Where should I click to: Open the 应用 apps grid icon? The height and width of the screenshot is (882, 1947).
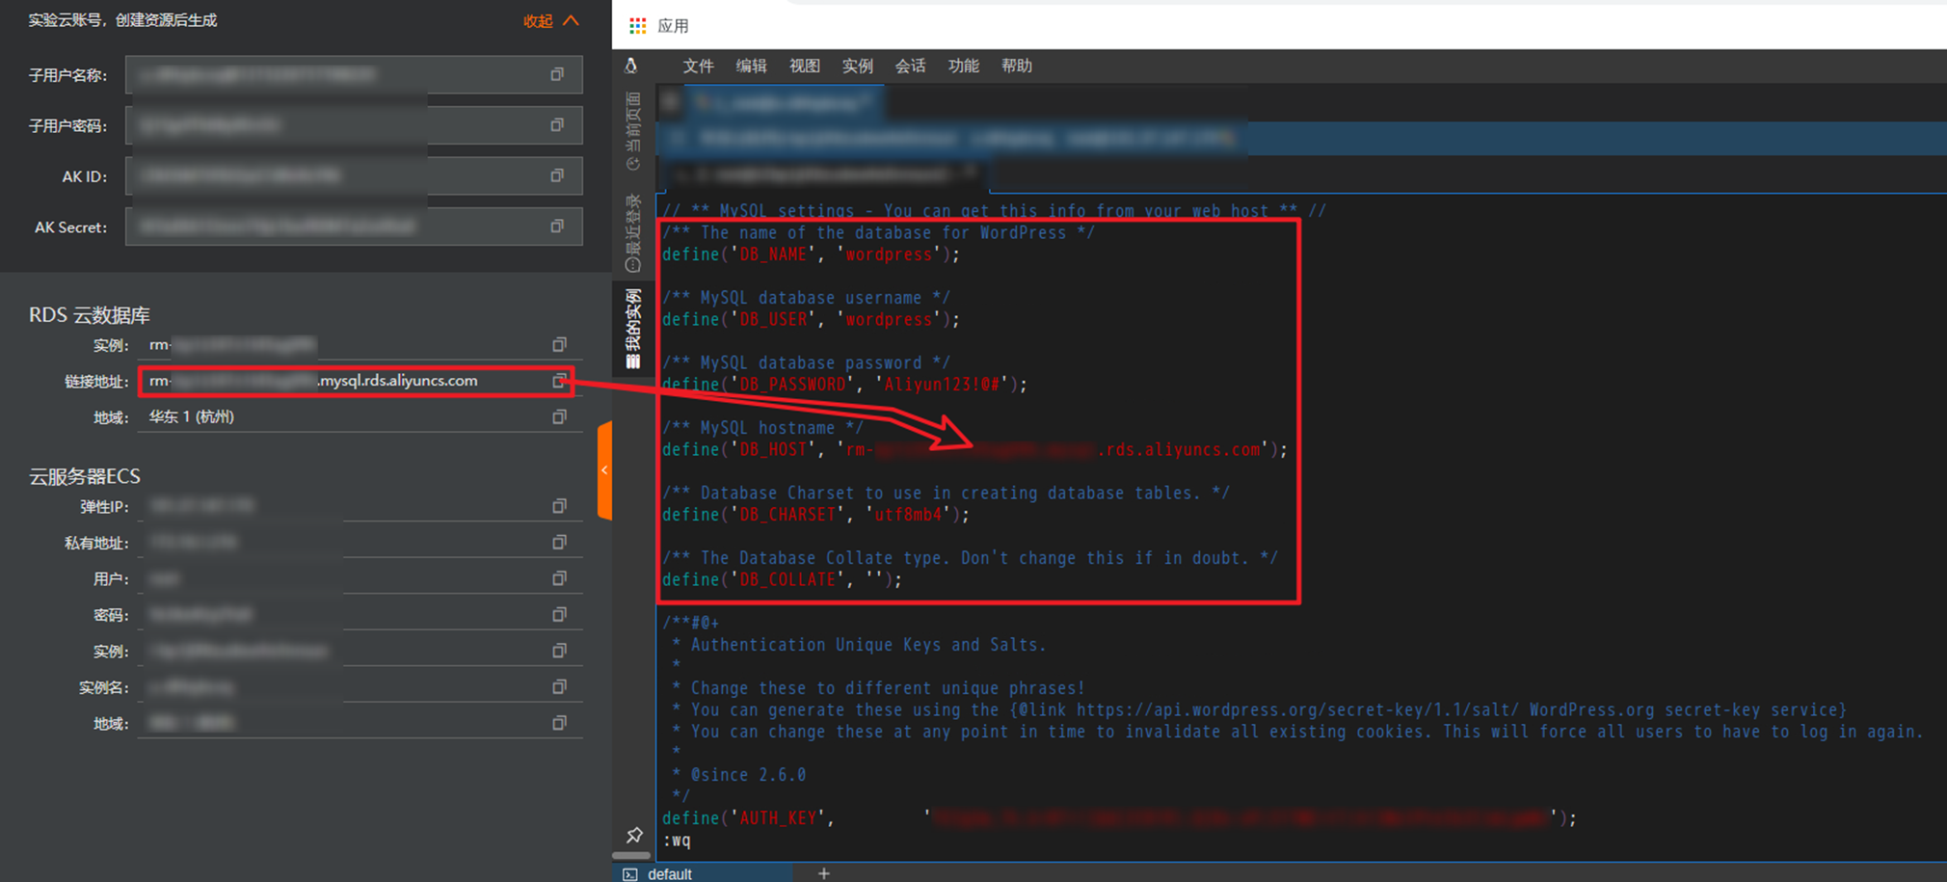(637, 26)
